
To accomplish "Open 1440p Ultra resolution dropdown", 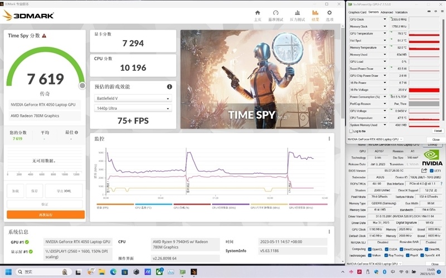I will [x=133, y=108].
